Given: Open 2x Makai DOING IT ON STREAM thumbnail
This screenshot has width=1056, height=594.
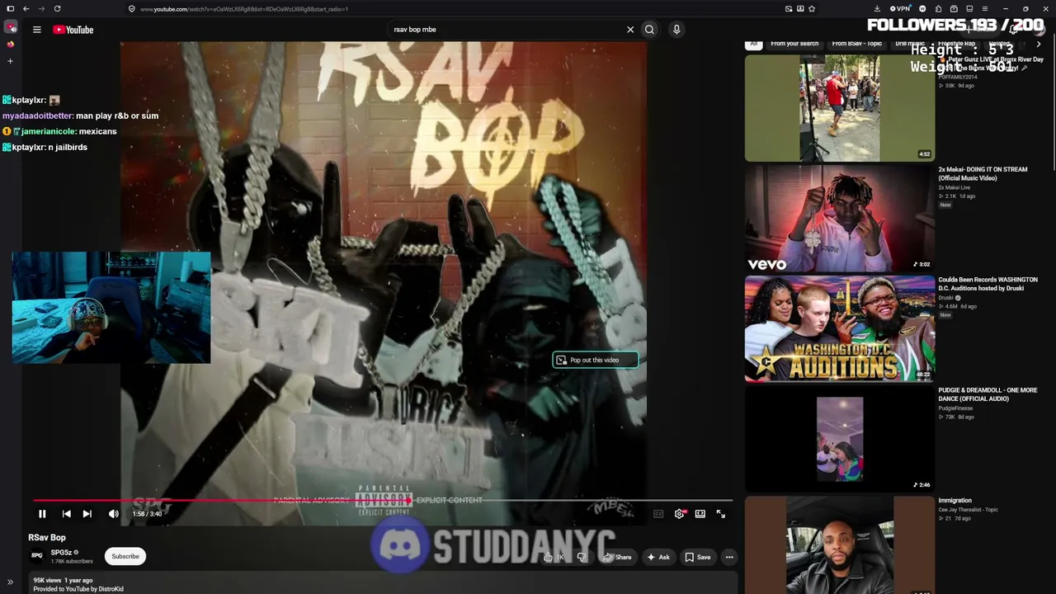Looking at the screenshot, I should [840, 219].
